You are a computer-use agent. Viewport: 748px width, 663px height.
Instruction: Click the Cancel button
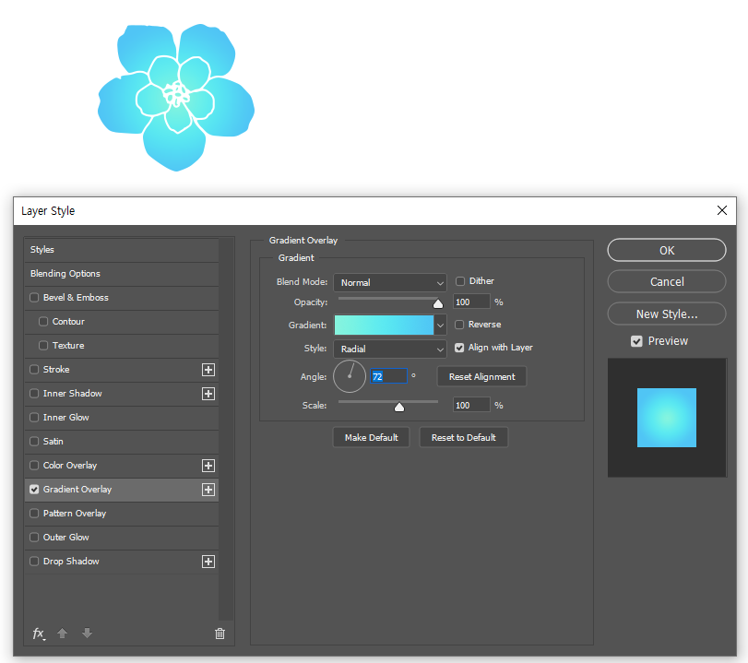coord(667,281)
